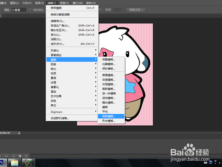Image resolution: width=222 pixels, height=167 pixels.
Task: Open the 视图(V) menu
Action: tap(64, 3)
